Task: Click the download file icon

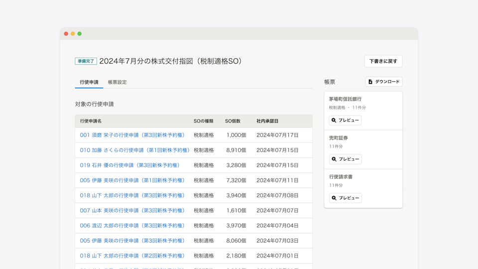Action: pyautogui.click(x=370, y=82)
